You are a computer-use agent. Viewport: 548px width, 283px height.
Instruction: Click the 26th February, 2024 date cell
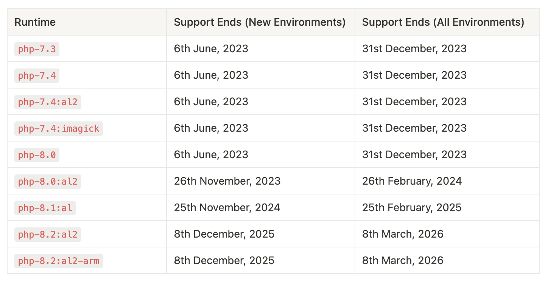pyautogui.click(x=412, y=181)
